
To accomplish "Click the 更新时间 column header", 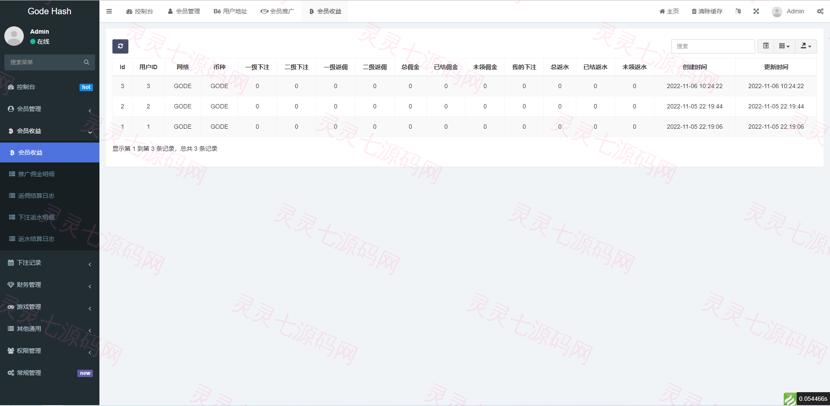I will pos(776,67).
